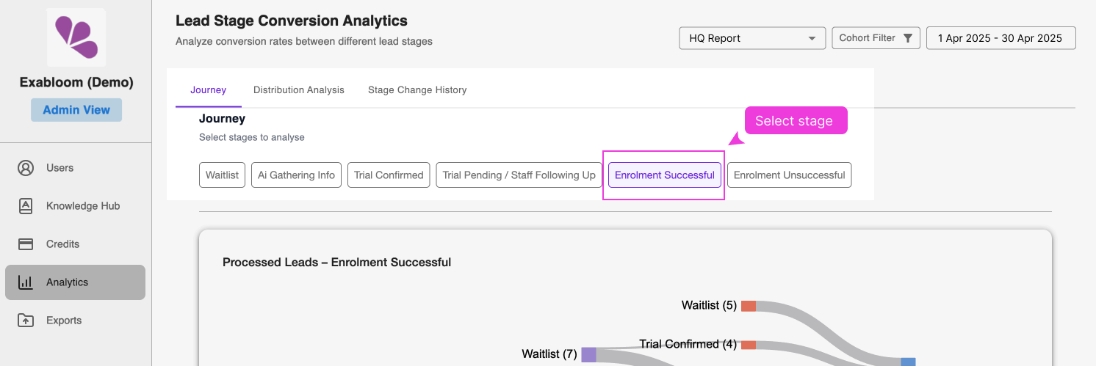1096x366 pixels.
Task: Select the Enrolment Unsuccessful stage chip
Action: (x=789, y=175)
